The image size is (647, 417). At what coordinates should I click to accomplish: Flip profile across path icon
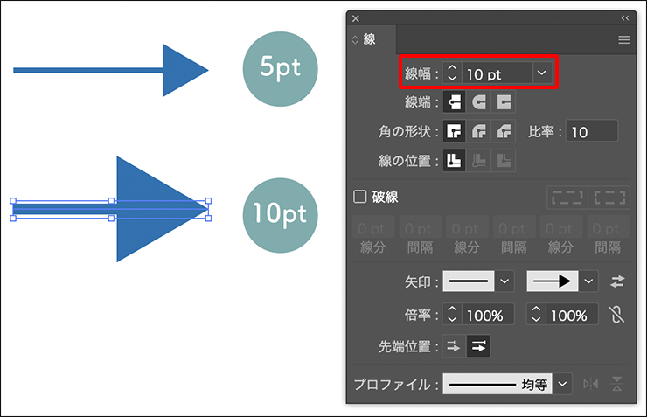coord(617,384)
